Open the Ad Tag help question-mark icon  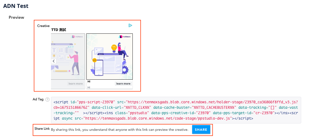[47, 99]
